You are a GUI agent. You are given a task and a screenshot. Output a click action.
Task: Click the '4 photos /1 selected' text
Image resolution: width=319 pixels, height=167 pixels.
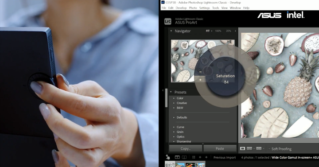(255, 157)
